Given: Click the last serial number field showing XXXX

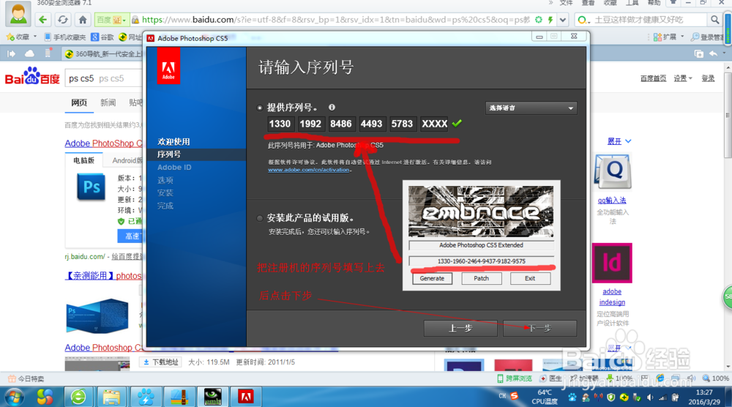Looking at the screenshot, I should 434,124.
